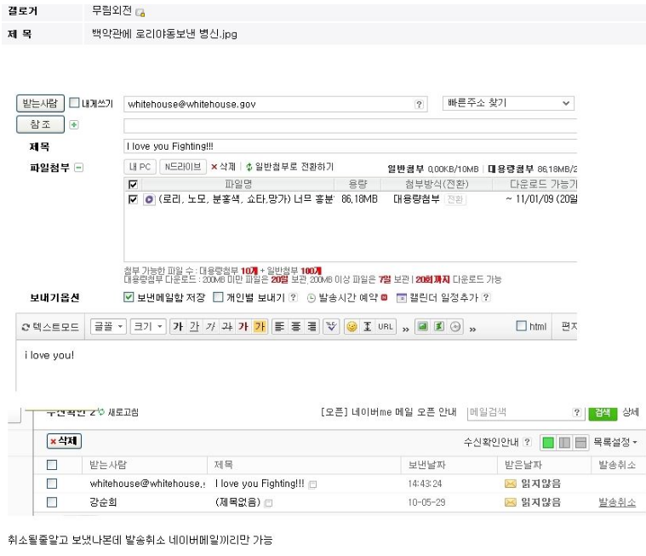Image resolution: width=646 pixels, height=556 pixels.
Task: Center align text in editor toolbar
Action: pos(295,326)
